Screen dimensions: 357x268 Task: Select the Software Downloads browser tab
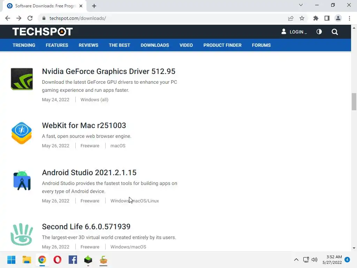coord(45,6)
